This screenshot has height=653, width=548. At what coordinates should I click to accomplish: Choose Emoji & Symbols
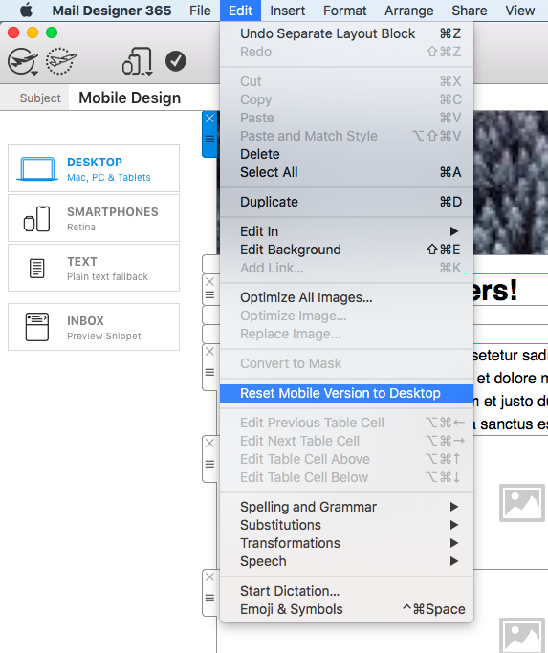pos(347,609)
